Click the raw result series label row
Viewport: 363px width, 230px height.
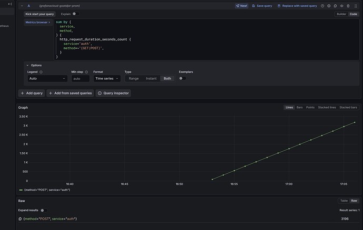pyautogui.click(x=50, y=219)
